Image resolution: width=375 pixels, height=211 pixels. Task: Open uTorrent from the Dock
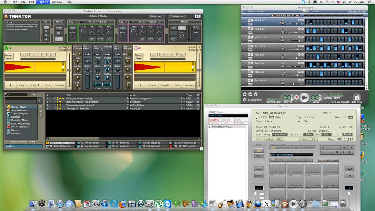[159, 204]
